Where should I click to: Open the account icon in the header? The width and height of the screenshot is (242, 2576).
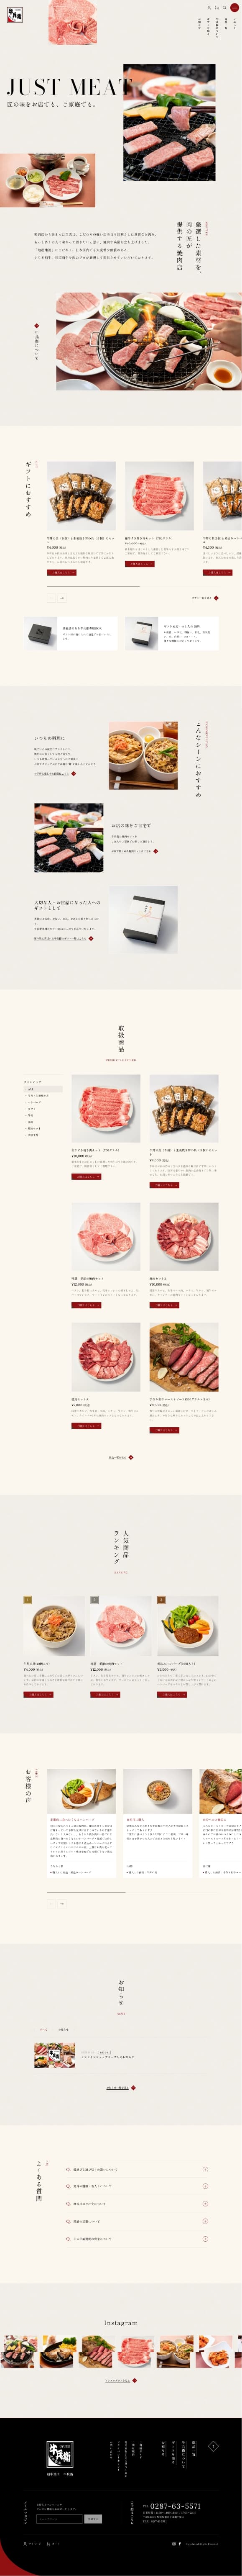pyautogui.click(x=208, y=8)
